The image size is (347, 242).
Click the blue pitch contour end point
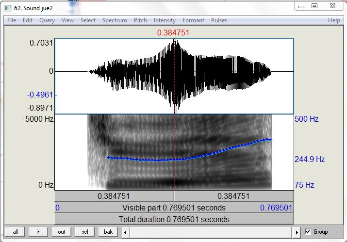click(x=271, y=140)
